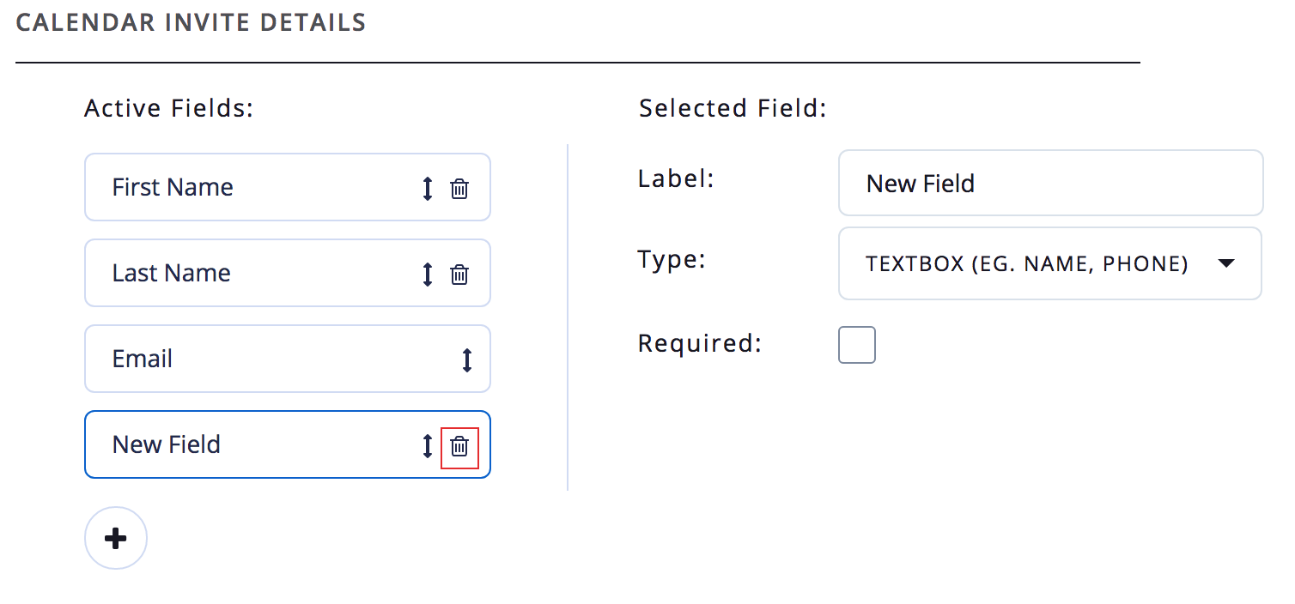
Task: Click the Label caption text
Action: point(676,178)
